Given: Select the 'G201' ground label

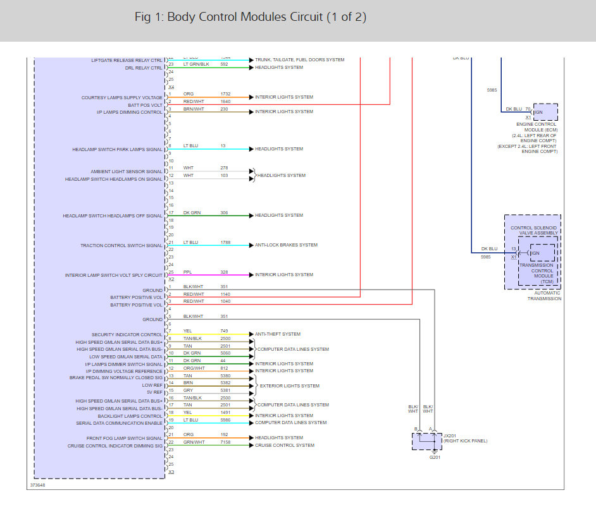Looking at the screenshot, I should [x=435, y=458].
